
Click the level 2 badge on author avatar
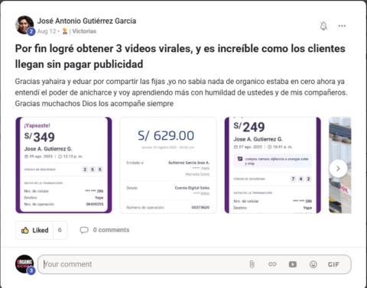click(x=31, y=31)
